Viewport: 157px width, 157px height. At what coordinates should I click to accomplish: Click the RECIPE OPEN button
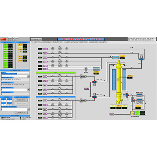(21, 100)
